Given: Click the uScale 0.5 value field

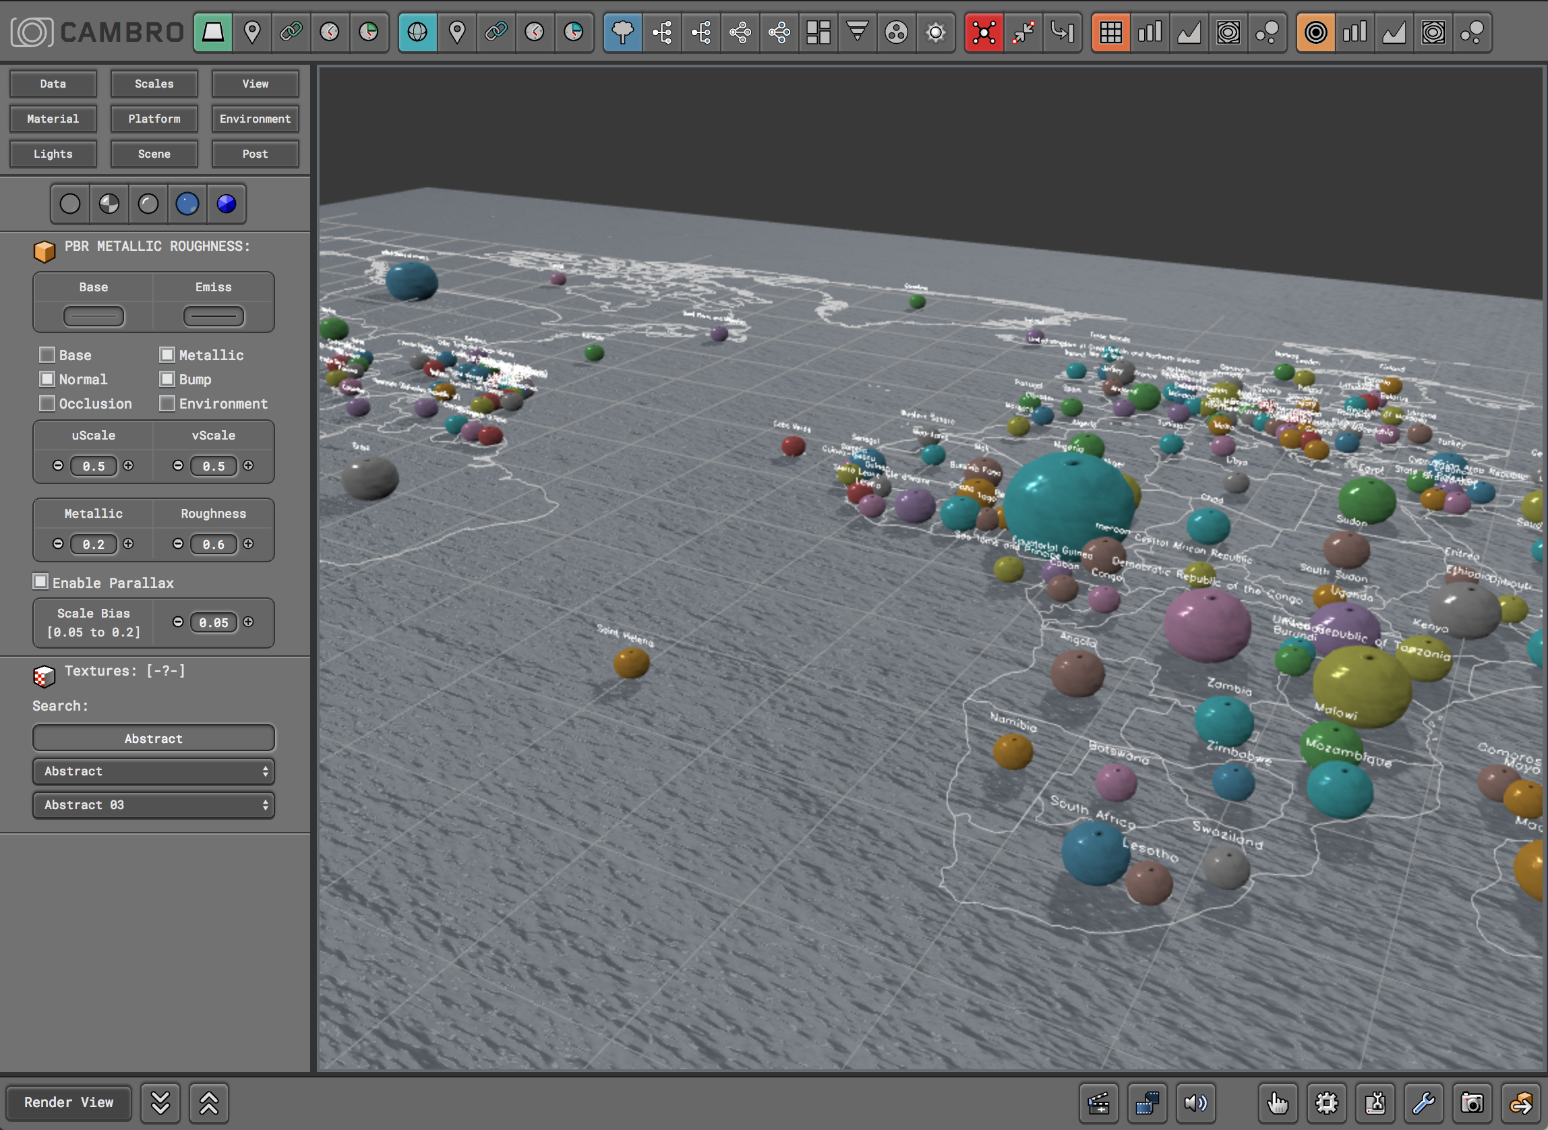Looking at the screenshot, I should coord(94,466).
